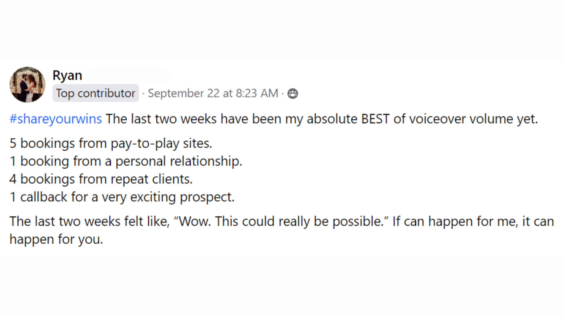The width and height of the screenshot is (564, 317).
Task: Click the 'pay-to-play' text
Action: click(145, 144)
